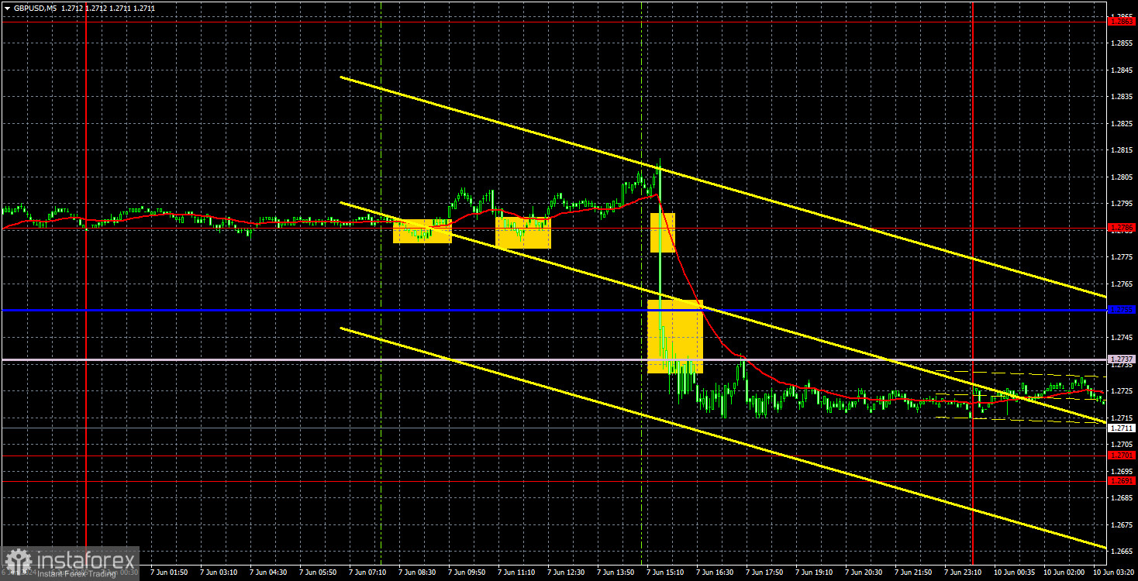Click the 1.2825 price axis value

coord(1122,124)
